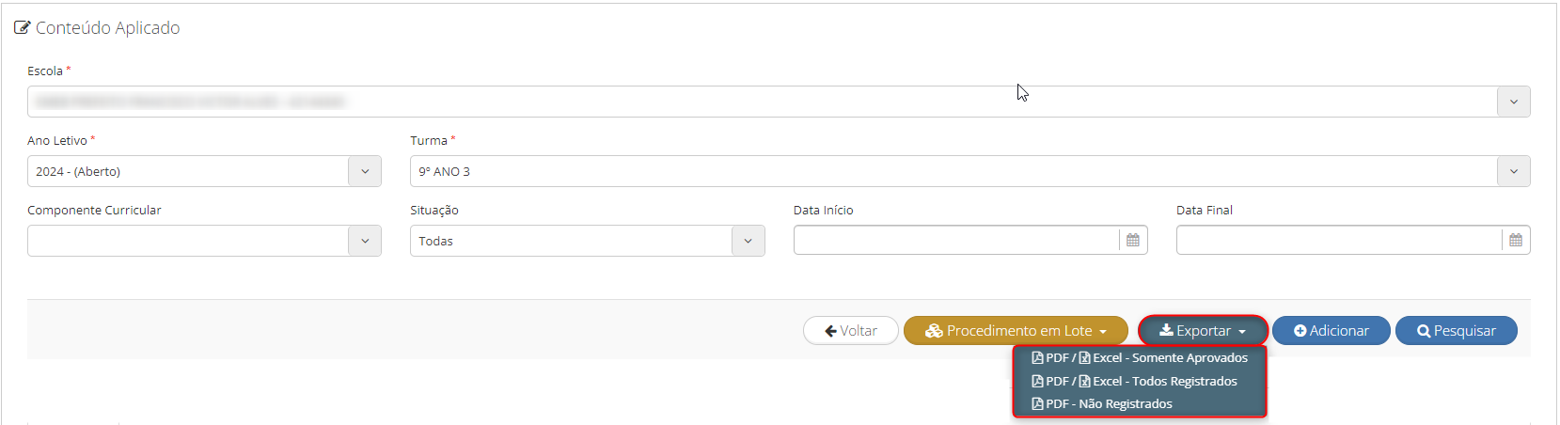This screenshot has height=425, width=1560.
Task: Click the magnifier icon on Pesquisar button
Action: pos(1424,331)
